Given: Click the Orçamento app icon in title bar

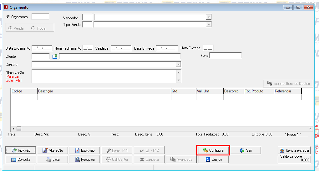Looking at the screenshot, I should click(6, 7).
